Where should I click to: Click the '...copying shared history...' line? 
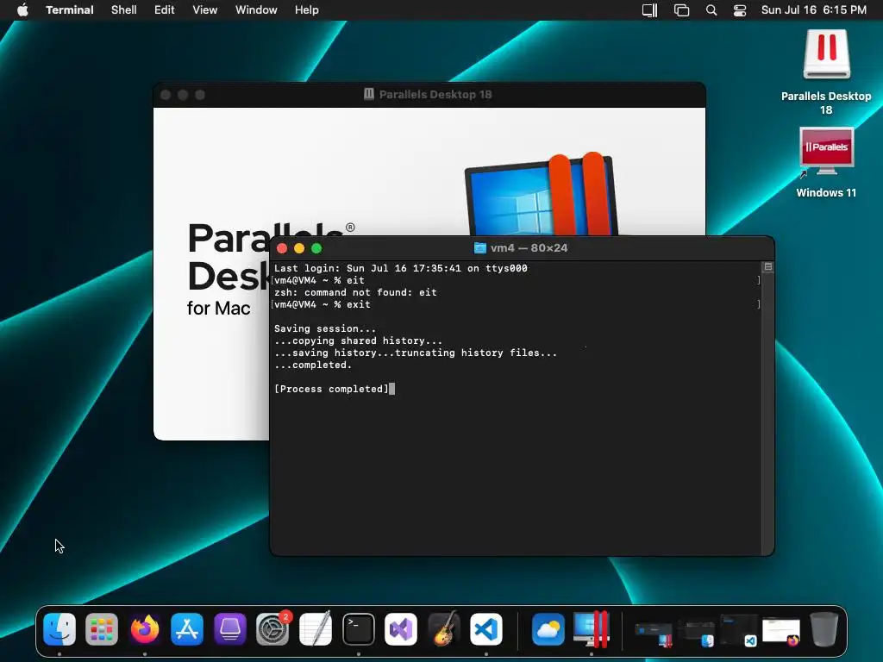358,341
